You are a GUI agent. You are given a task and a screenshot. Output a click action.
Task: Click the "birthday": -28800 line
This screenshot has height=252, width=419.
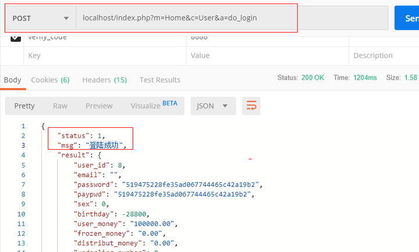(x=111, y=214)
